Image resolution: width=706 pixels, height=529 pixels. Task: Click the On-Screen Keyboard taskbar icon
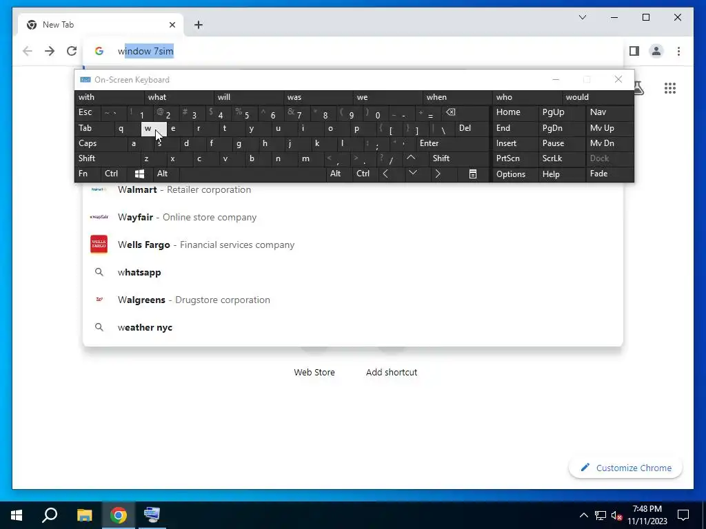point(152,515)
